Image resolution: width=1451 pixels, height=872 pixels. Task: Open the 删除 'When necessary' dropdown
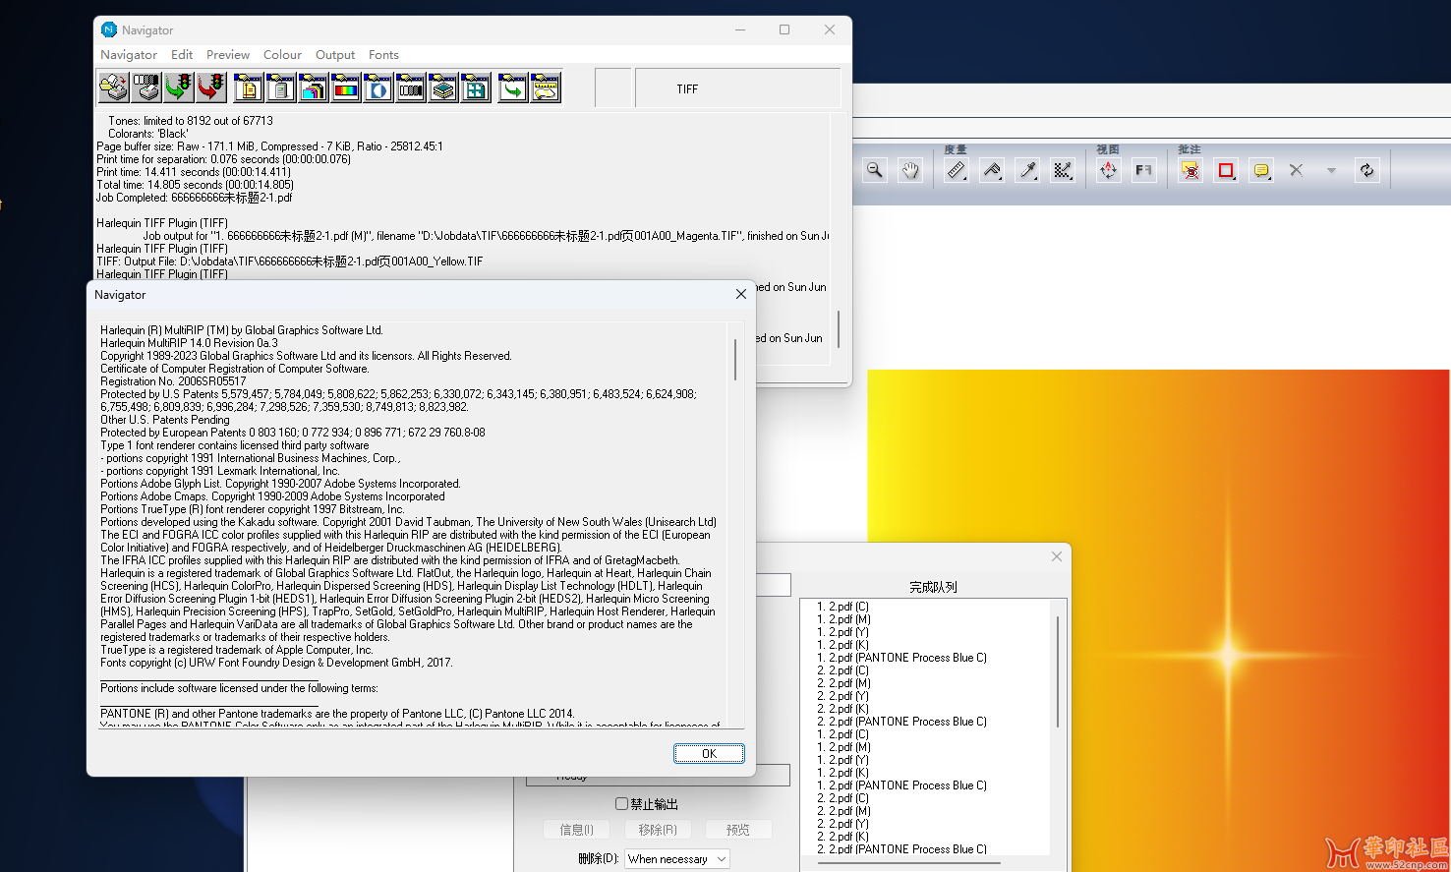(x=678, y=858)
